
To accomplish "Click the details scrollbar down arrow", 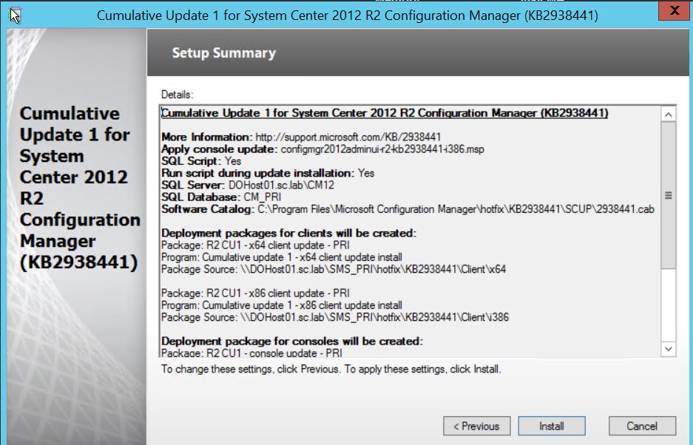I will 669,349.
